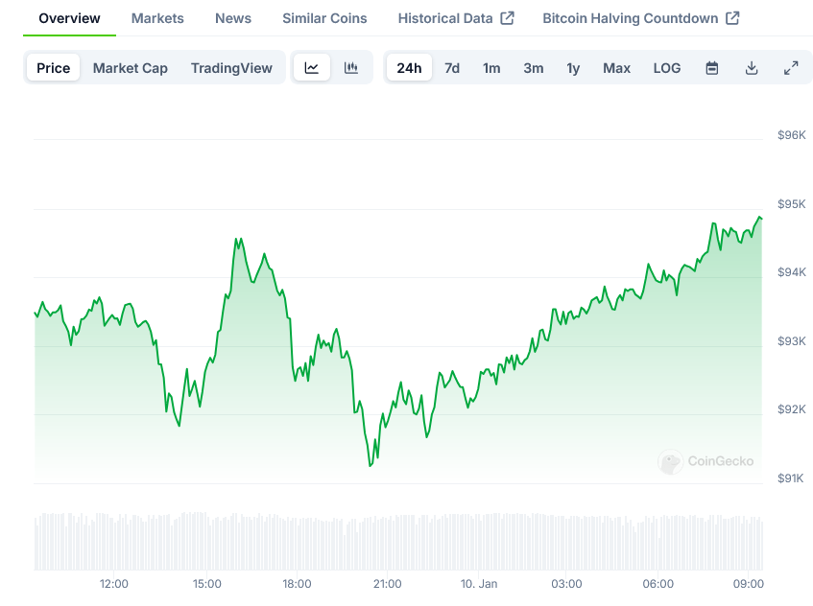The image size is (813, 606).
Task: Set chart range to 7d
Action: [452, 68]
